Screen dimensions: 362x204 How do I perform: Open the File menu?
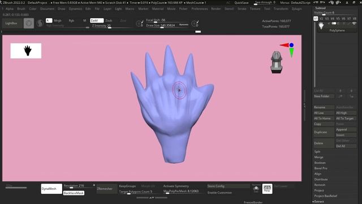97,9
